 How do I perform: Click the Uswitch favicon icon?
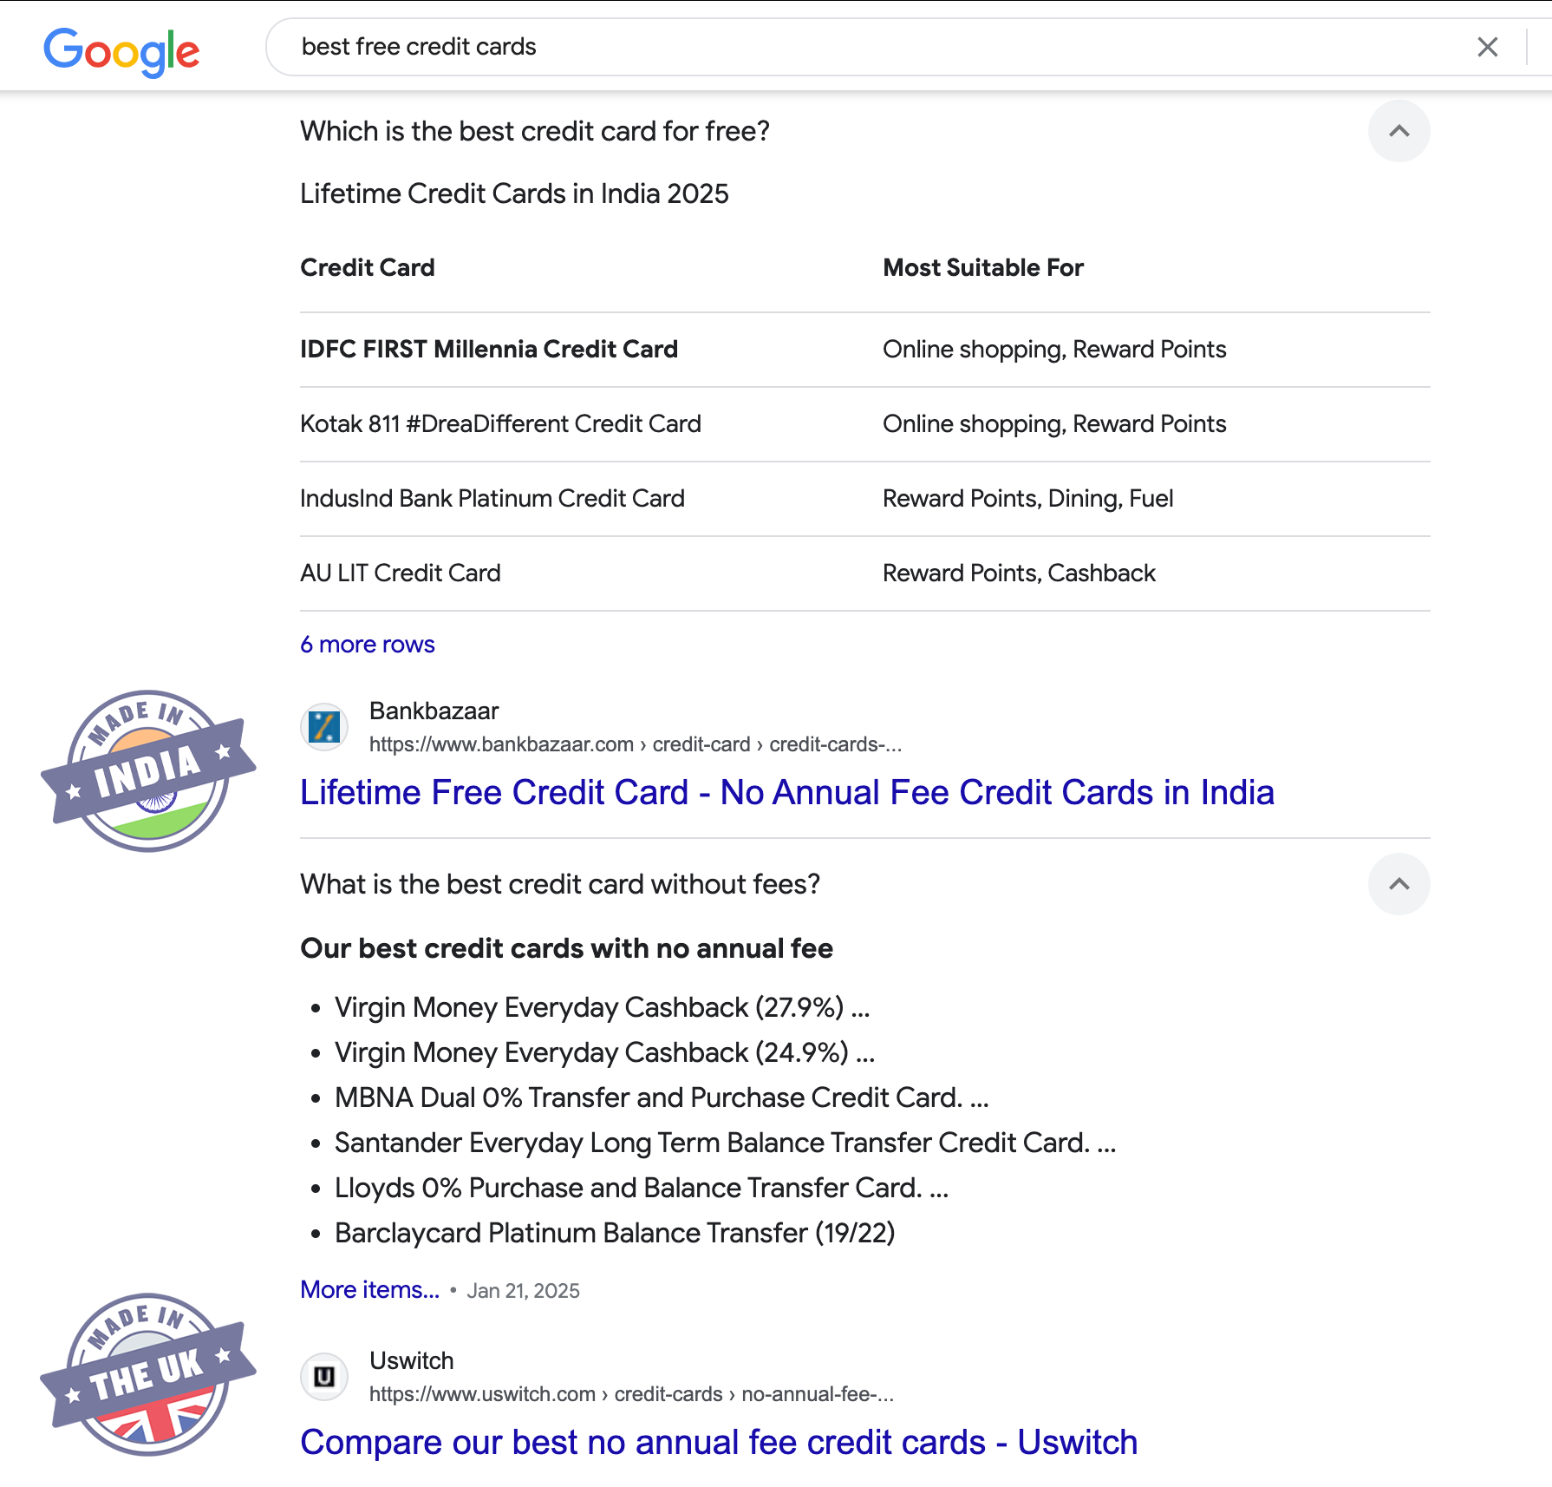click(324, 1376)
